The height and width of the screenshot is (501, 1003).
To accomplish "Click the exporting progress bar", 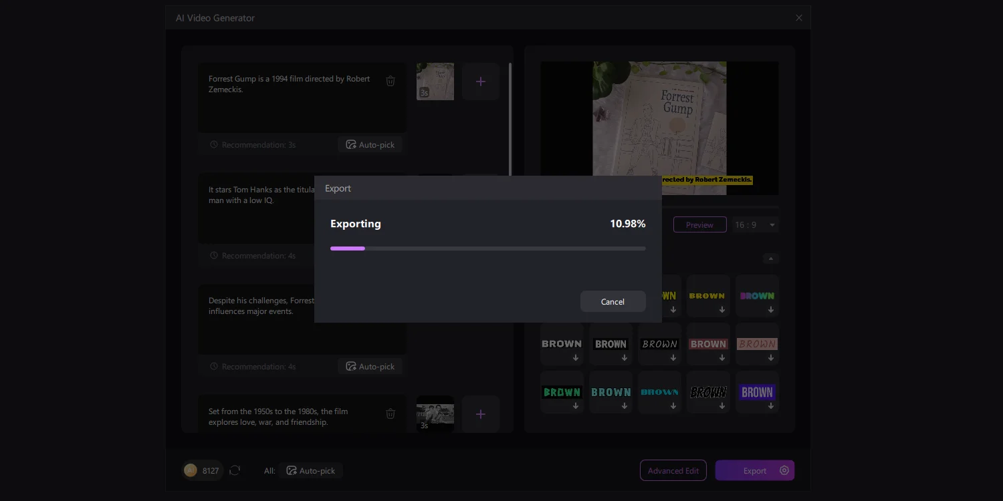I will [487, 248].
